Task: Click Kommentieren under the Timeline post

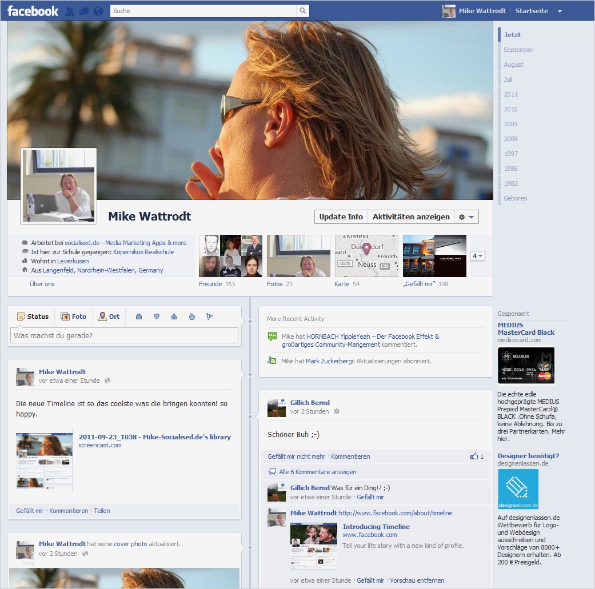Action: 69,511
